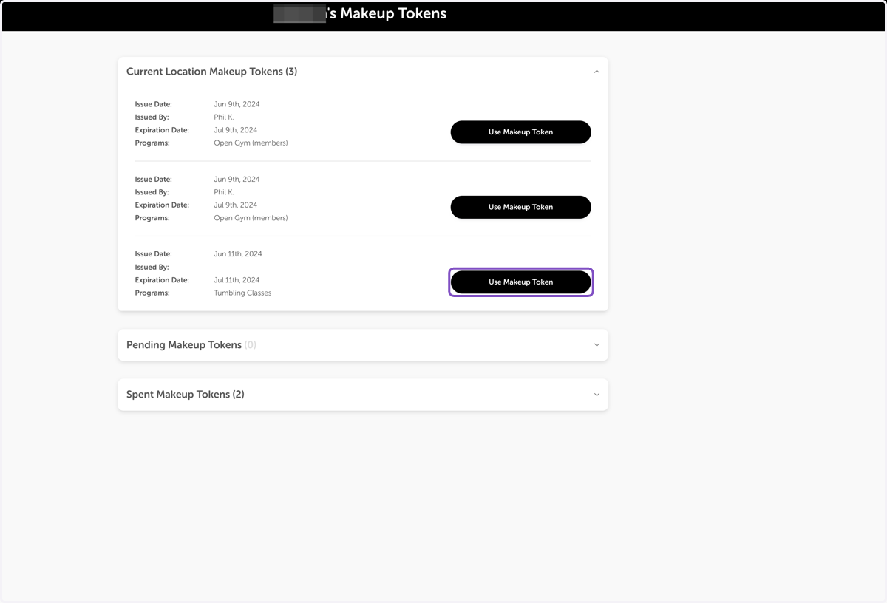Collapse the Current Location Makeup Tokens chevron
The height and width of the screenshot is (603, 887).
[597, 72]
